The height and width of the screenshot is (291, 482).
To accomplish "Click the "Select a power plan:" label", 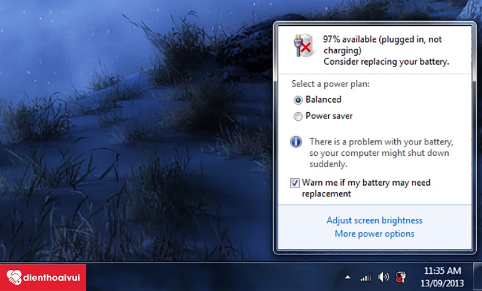I will point(331,84).
